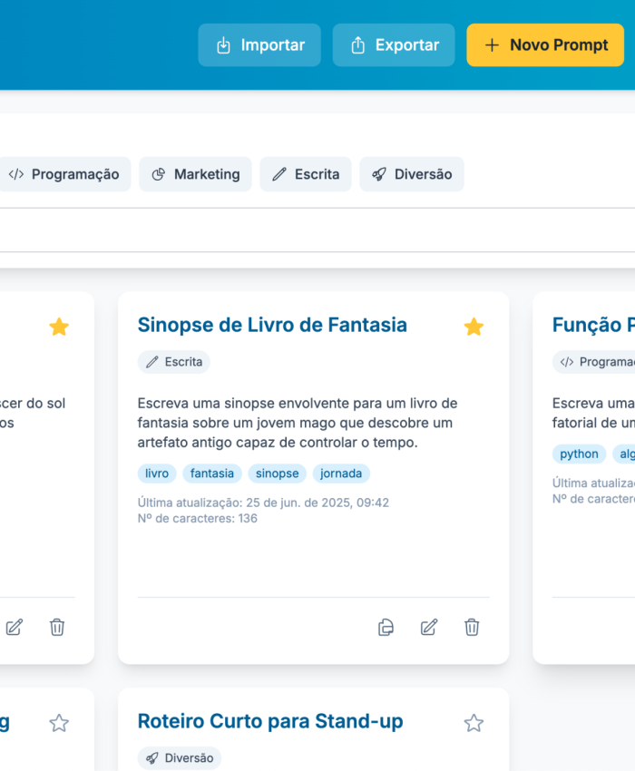Screen dimensions: 635x771
Task: Select the Escrita category filter
Action: [306, 174]
